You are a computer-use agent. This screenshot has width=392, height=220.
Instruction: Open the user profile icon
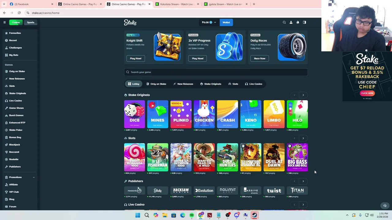(x=291, y=22)
